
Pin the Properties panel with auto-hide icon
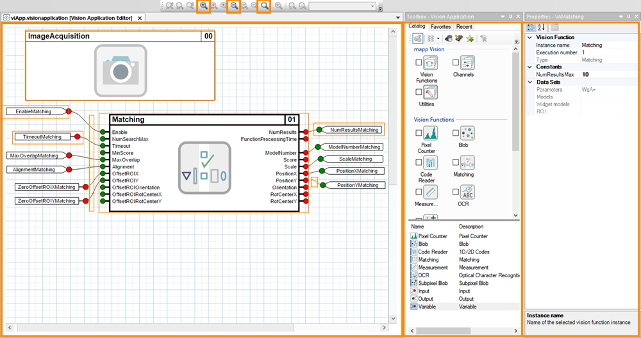628,17
